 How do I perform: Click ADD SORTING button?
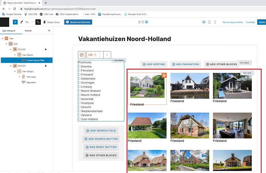click(154, 64)
